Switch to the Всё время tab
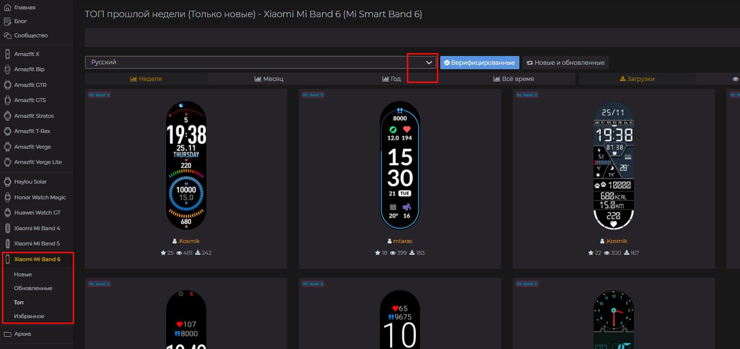 click(513, 79)
